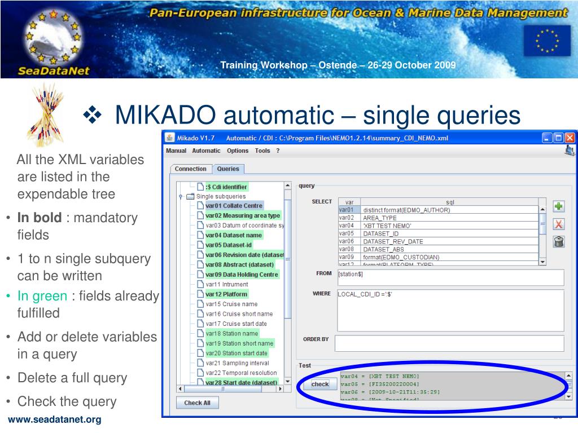The image size is (578, 433).
Task: Select var28 Start date (dataset)
Action: point(242,382)
